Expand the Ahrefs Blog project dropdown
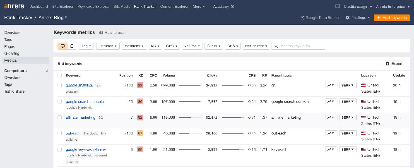This screenshot has width=414, height=168. [53, 18]
